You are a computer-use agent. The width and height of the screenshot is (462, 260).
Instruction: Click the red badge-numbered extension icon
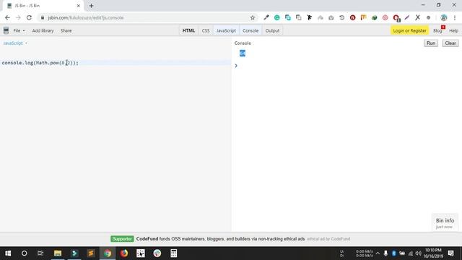(x=396, y=18)
